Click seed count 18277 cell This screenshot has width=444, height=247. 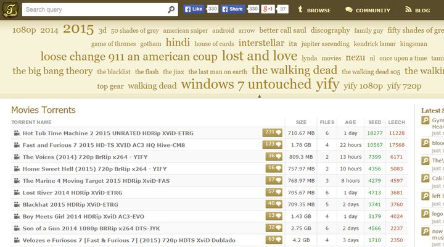coord(375,133)
